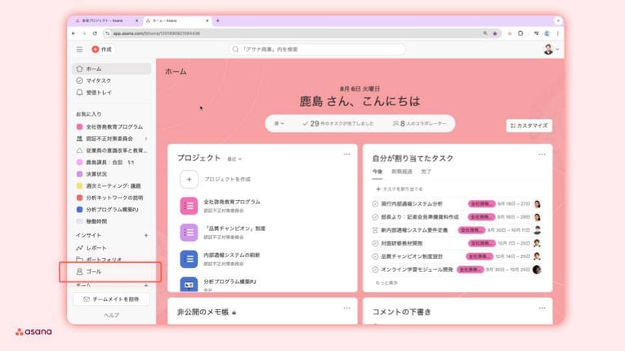
Task: Complete the オンライン学習モジュール開発 task checkmark
Action: coord(375,269)
